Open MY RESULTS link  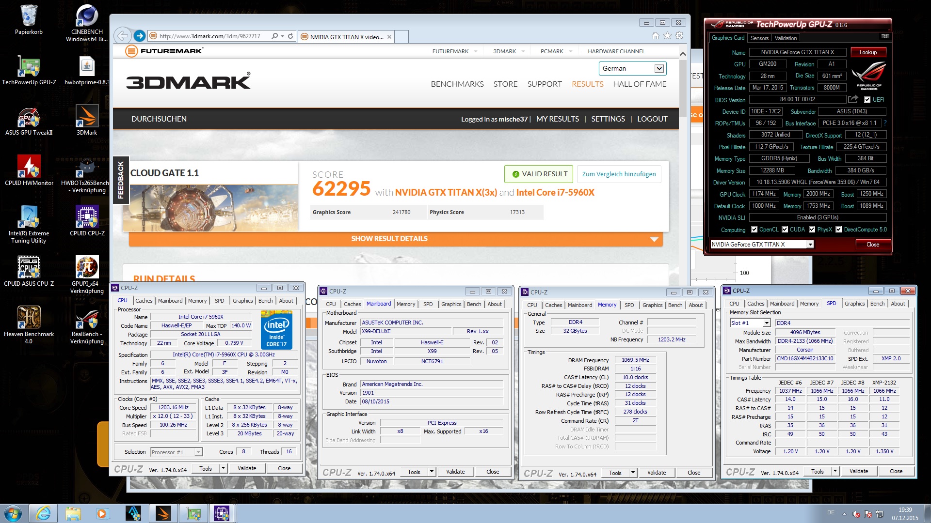coord(557,119)
